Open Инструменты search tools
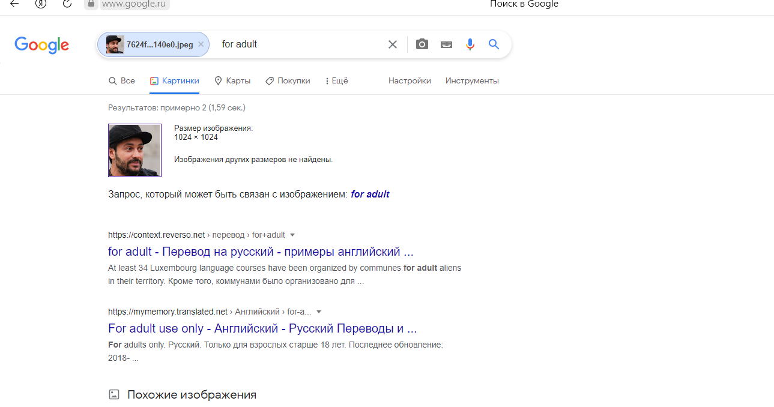Viewport: 774px width, 407px height. point(472,81)
